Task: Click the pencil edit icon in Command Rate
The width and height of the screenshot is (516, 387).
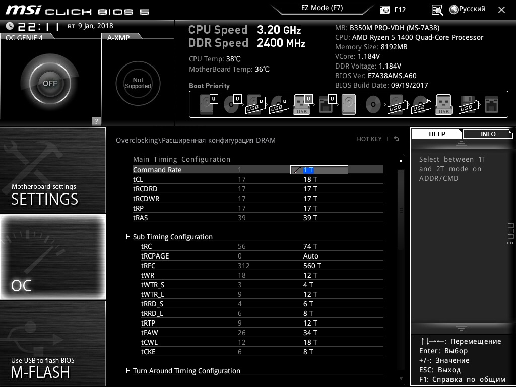Action: pos(297,170)
